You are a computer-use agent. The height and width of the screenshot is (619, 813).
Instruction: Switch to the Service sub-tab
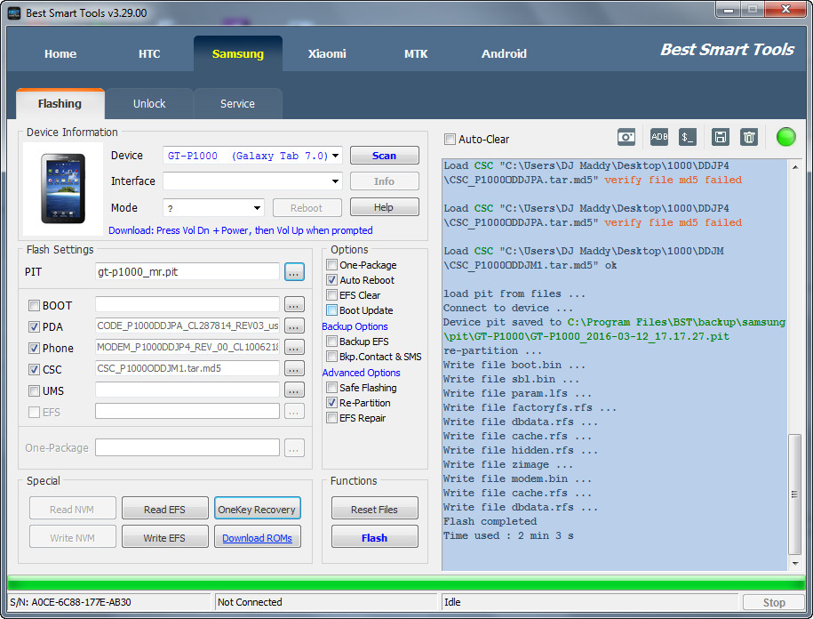tap(238, 104)
